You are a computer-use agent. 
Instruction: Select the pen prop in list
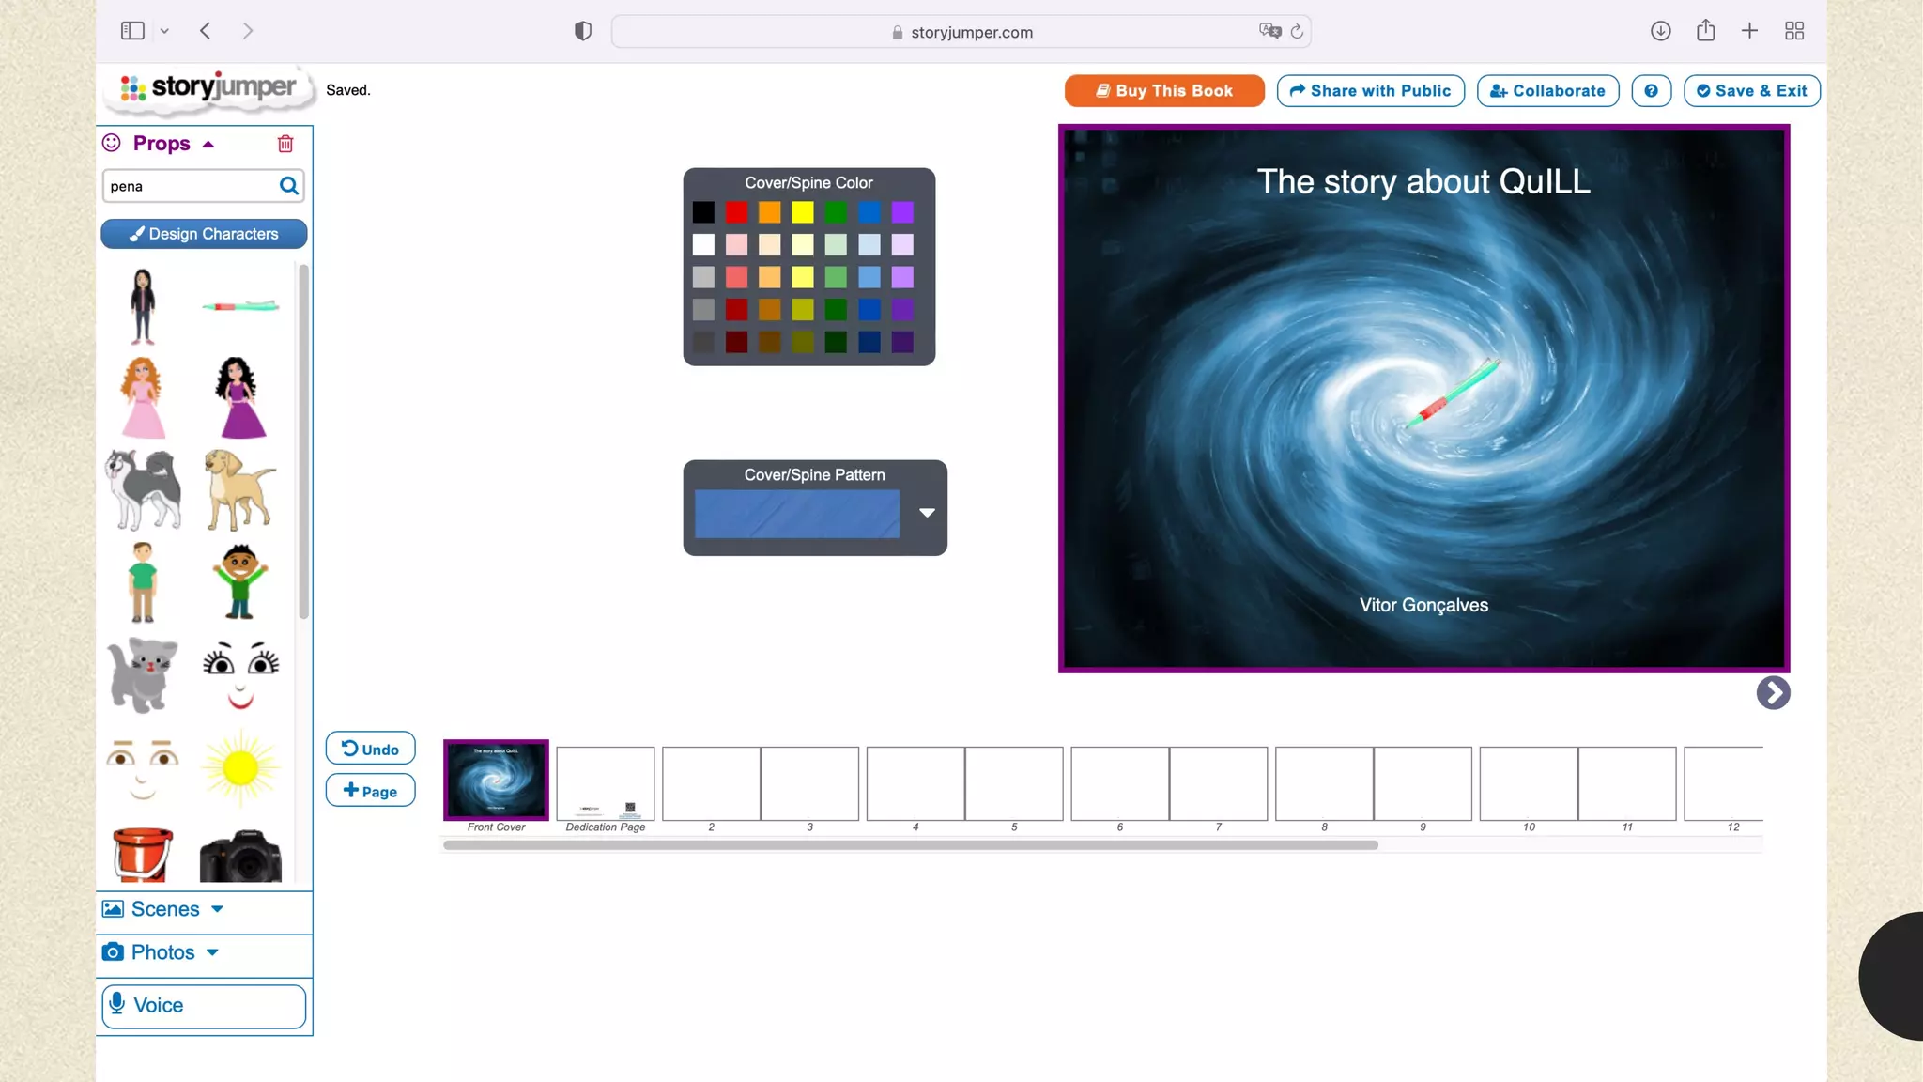(240, 306)
